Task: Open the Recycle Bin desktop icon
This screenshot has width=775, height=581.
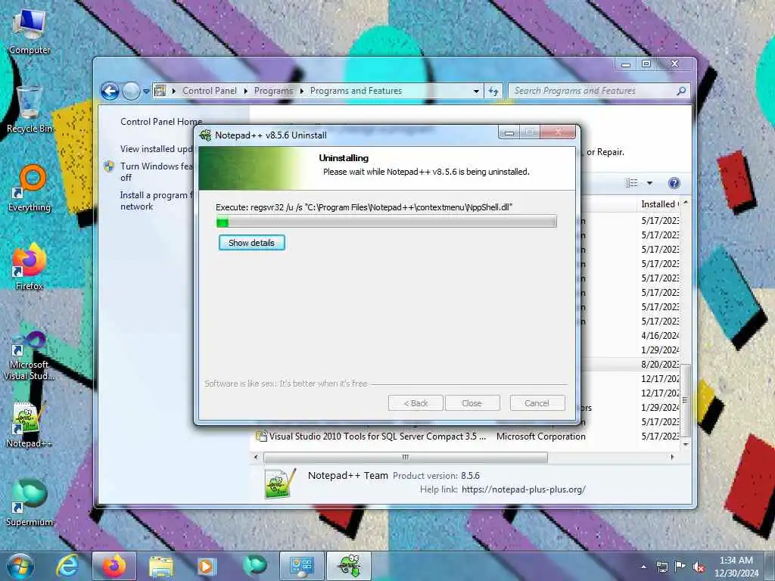Action: (x=30, y=110)
